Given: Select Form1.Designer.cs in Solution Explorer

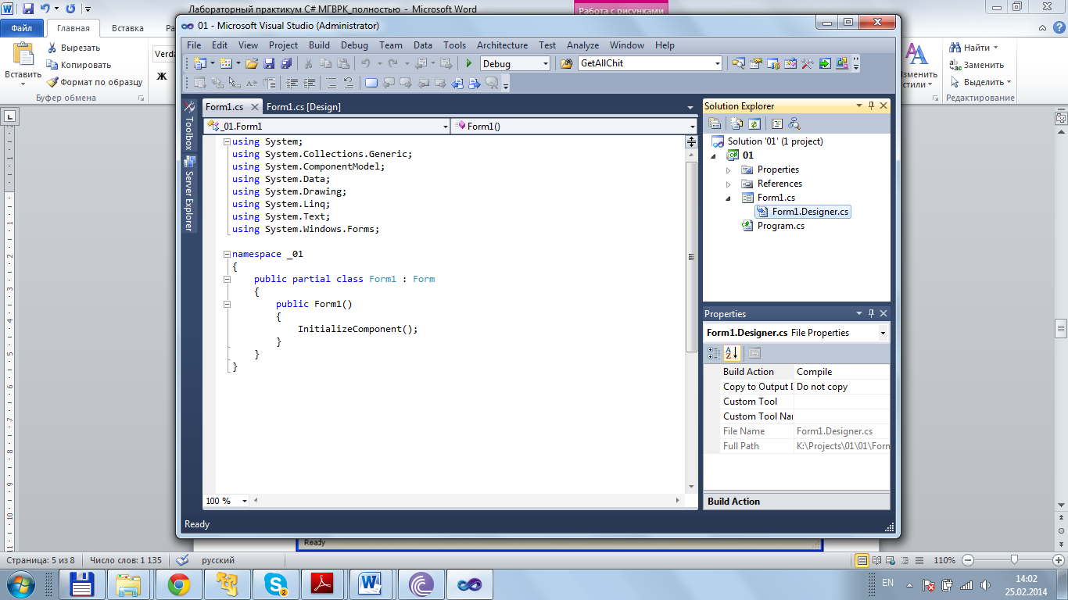Looking at the screenshot, I should (803, 212).
